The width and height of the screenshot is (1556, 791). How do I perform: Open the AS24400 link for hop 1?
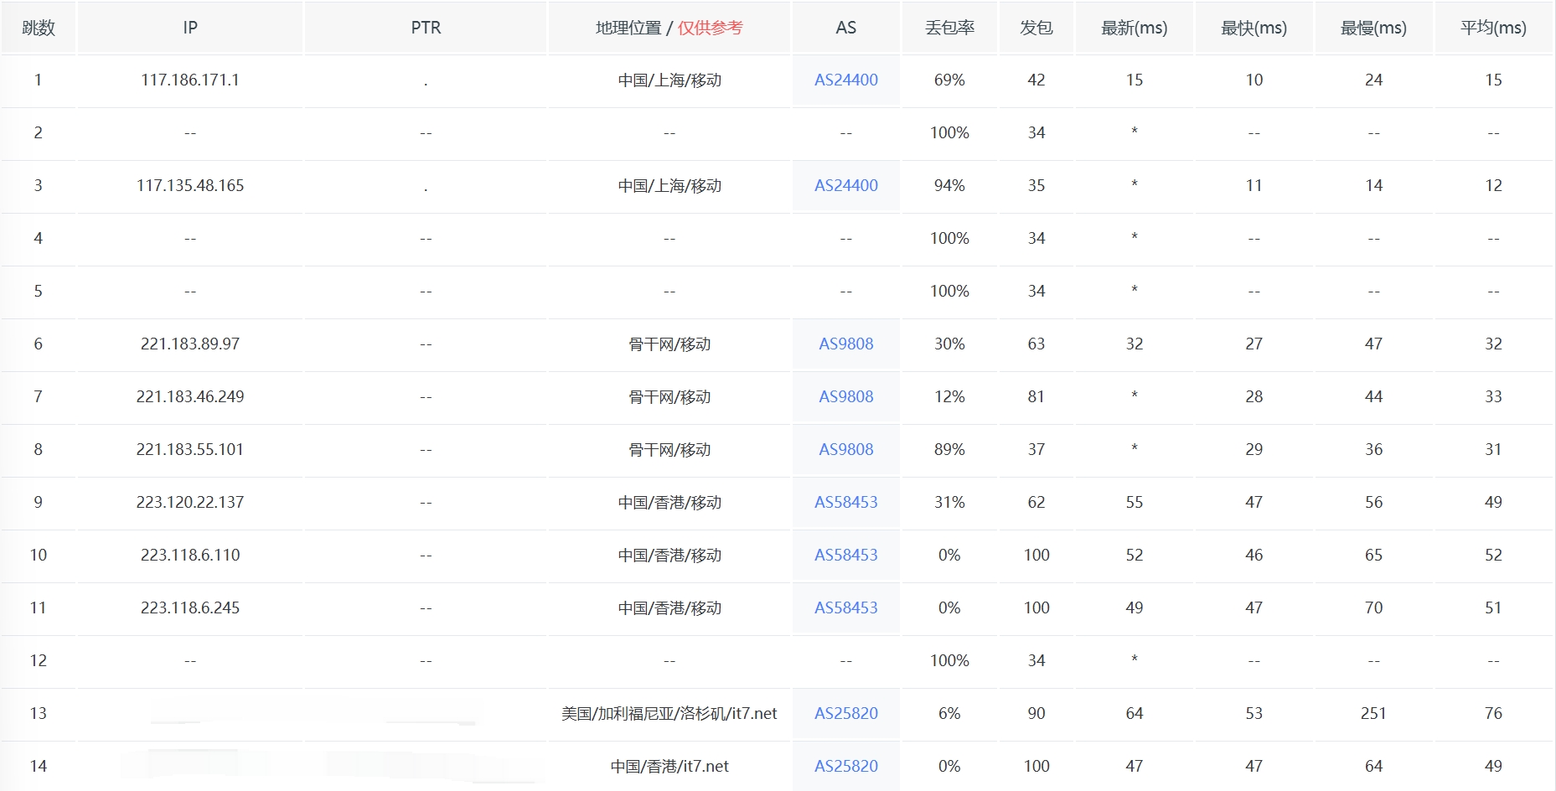pos(845,80)
